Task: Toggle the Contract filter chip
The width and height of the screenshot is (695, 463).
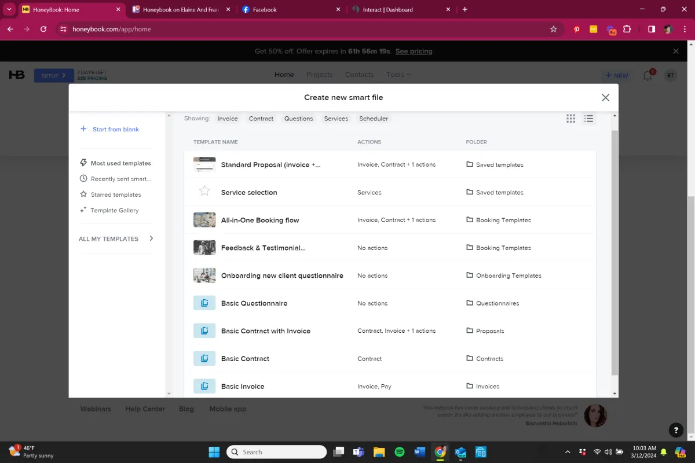Action: (x=261, y=119)
